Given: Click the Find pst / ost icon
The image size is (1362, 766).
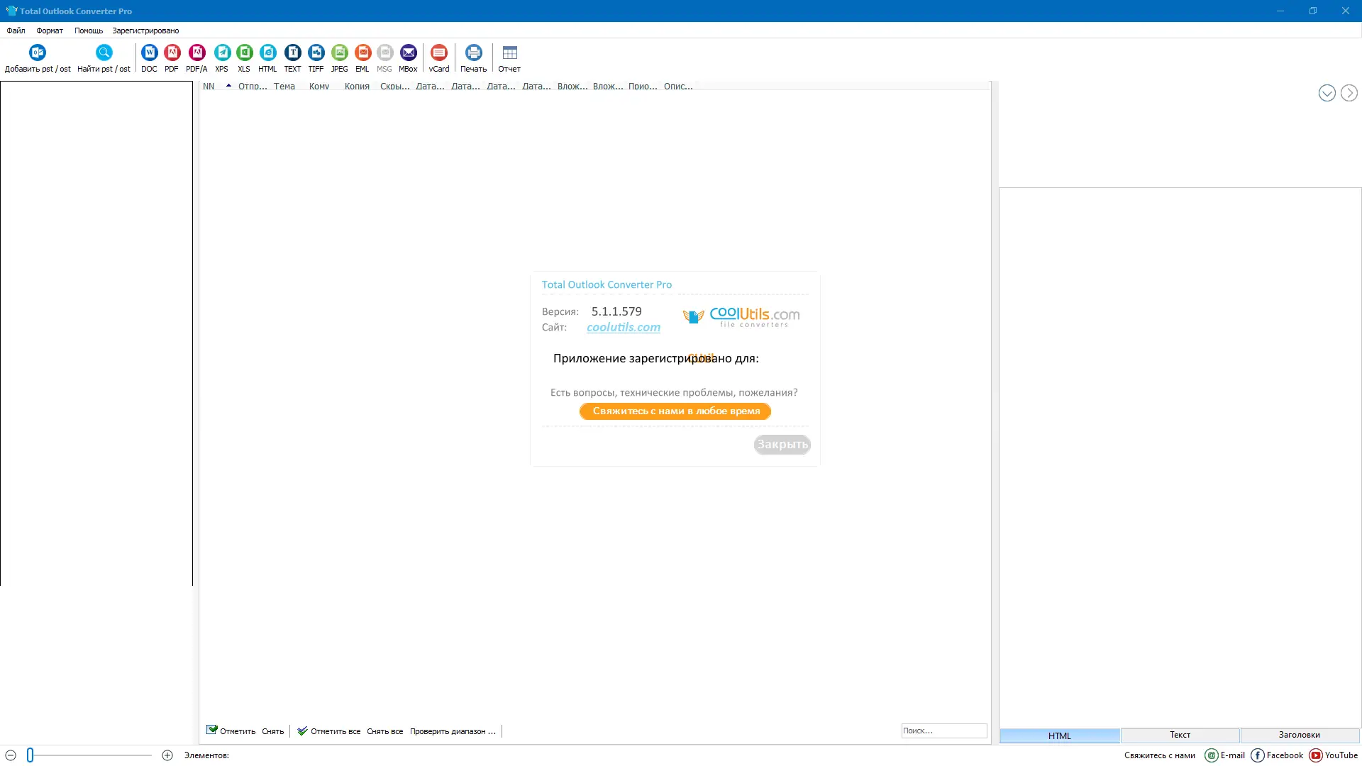Looking at the screenshot, I should point(104,53).
